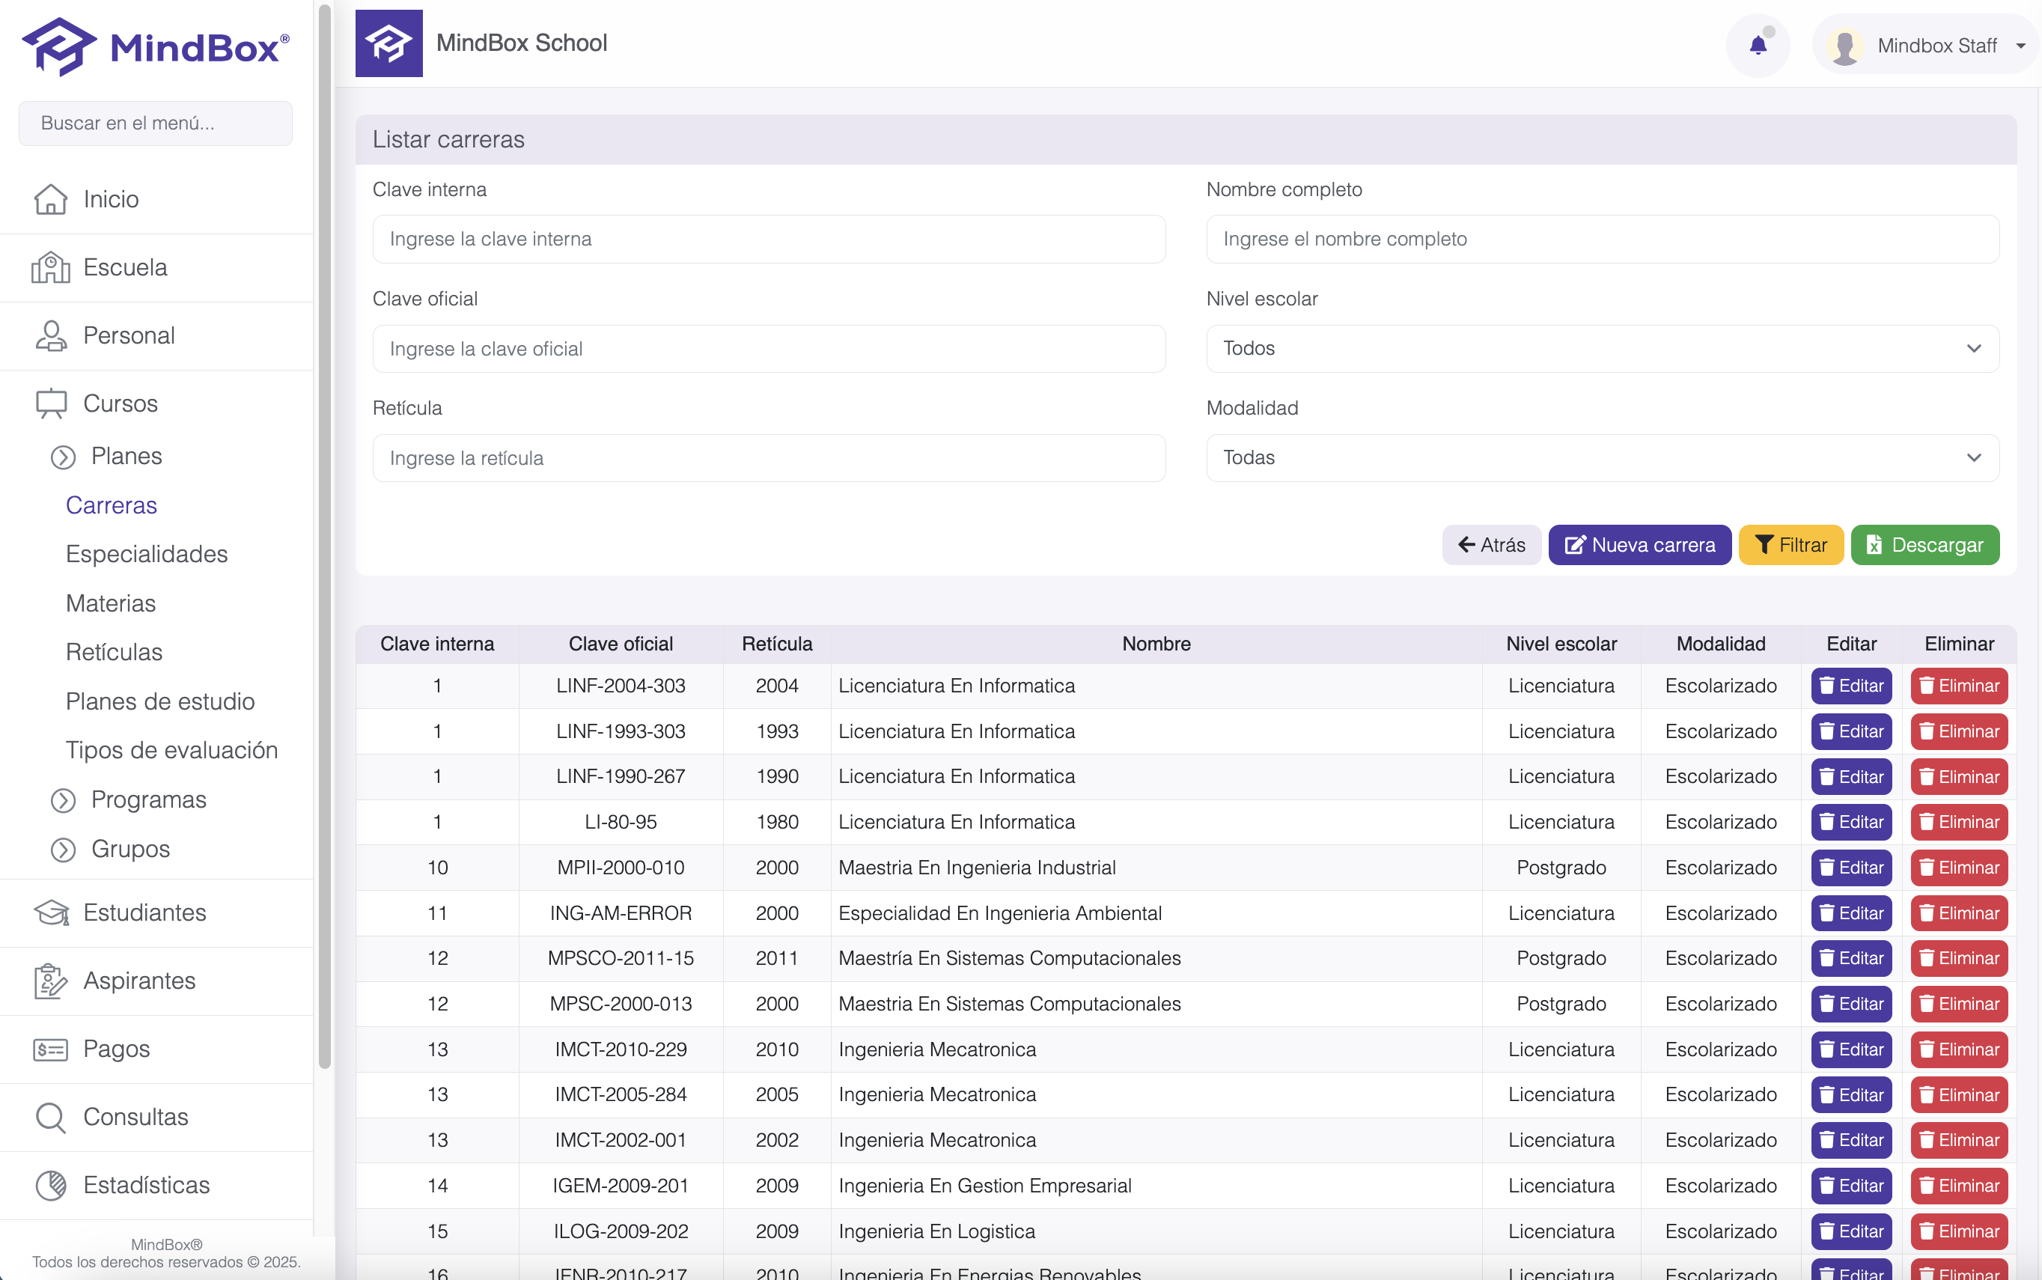Screen dimensions: 2042x1280
Task: Open Especialidades in the sidebar
Action: click(147, 554)
